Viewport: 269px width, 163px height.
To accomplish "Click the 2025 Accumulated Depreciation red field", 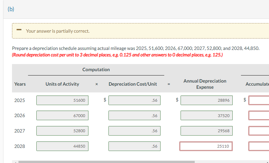I will coord(259,100).
